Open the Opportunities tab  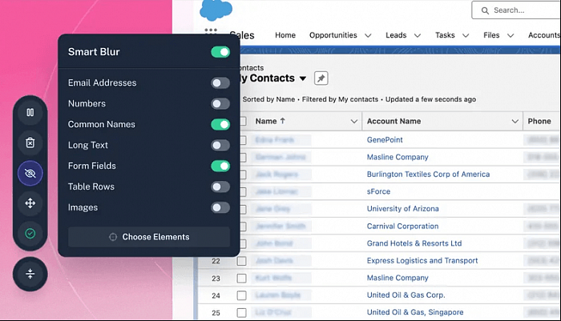[x=333, y=35]
